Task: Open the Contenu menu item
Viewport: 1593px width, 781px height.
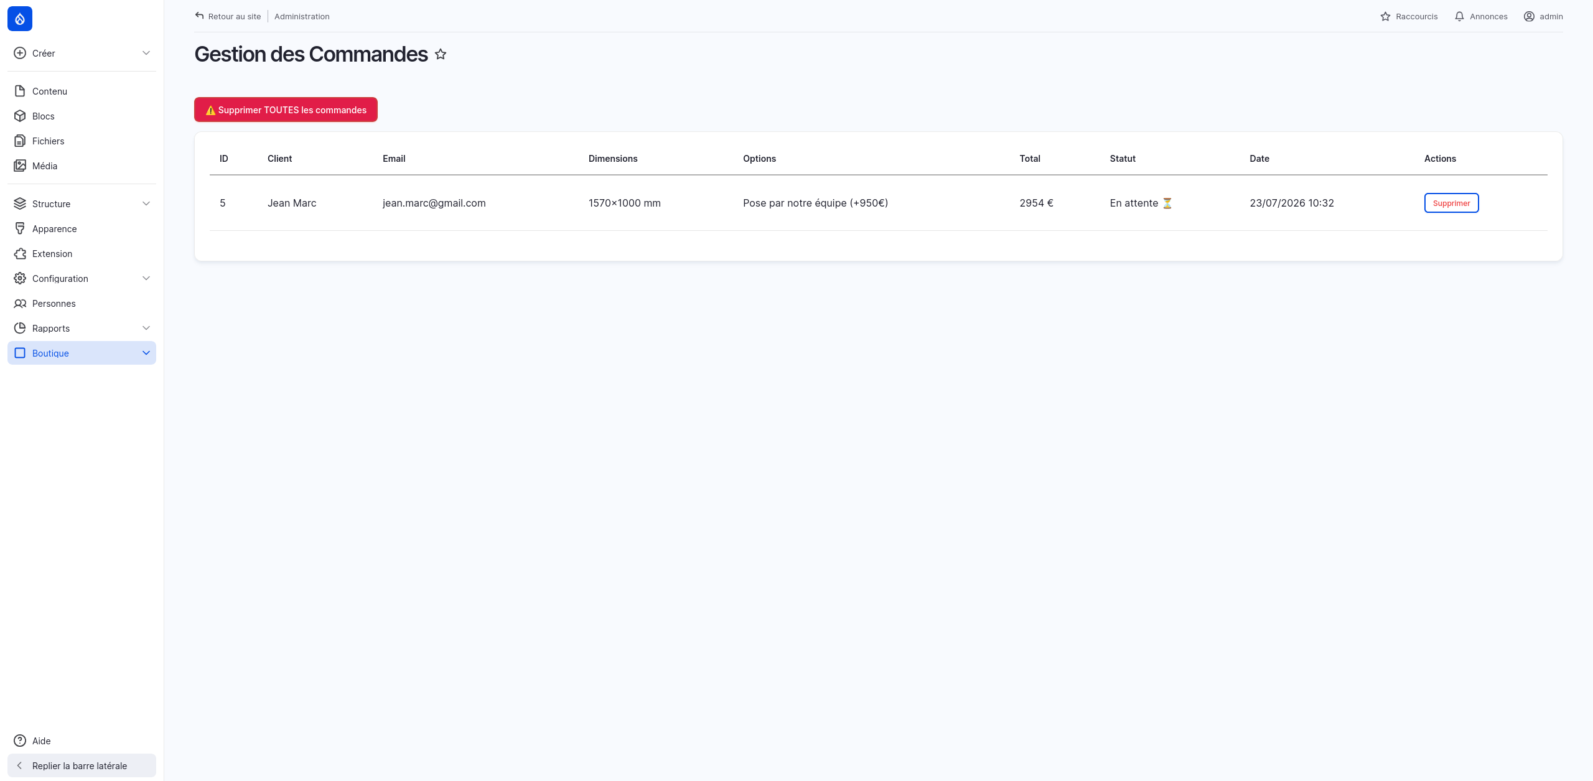Action: (82, 91)
